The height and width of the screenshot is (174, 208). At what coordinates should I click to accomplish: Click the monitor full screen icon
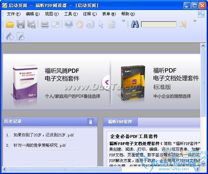(x=69, y=24)
